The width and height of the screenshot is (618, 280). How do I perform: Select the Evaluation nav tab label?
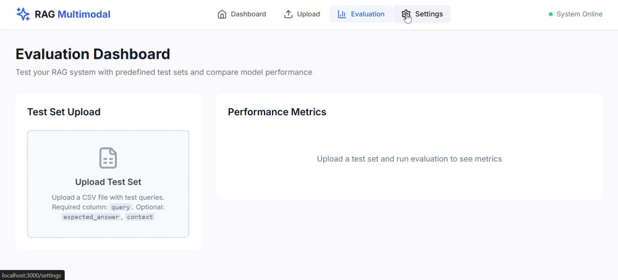point(367,14)
